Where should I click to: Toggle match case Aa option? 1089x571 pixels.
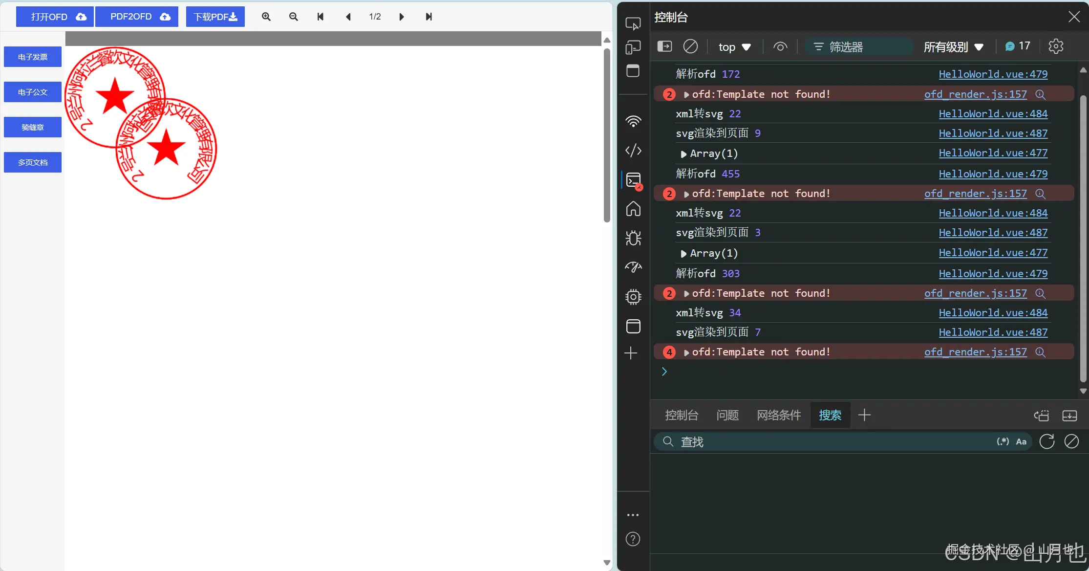tap(1021, 441)
